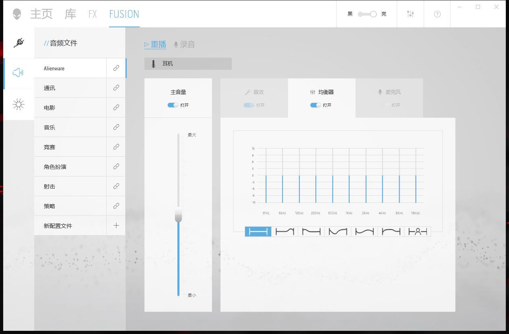Select the 通讯 audio profile
Viewport: 509px width, 334px height.
coord(70,88)
